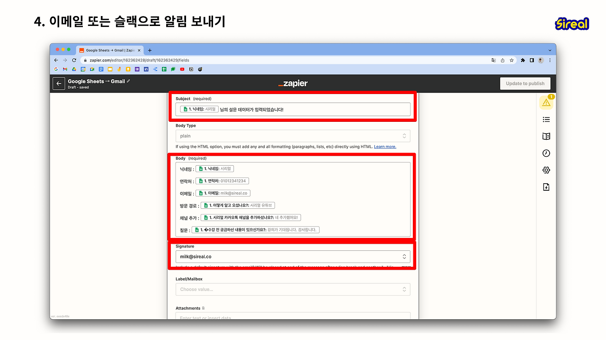Click the share page icon in address bar
606x340 pixels.
pyautogui.click(x=503, y=60)
